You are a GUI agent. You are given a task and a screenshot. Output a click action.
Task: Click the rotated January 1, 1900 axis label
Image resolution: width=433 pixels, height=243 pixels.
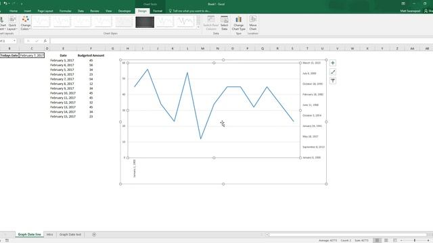pyautogui.click(x=134, y=168)
